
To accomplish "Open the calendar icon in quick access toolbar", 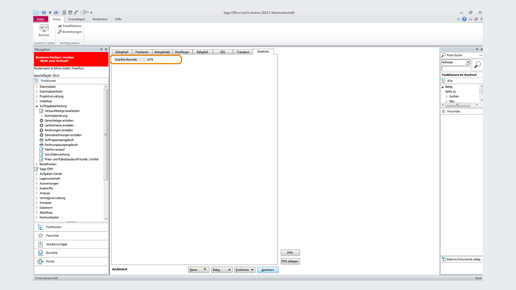I will (70, 12).
